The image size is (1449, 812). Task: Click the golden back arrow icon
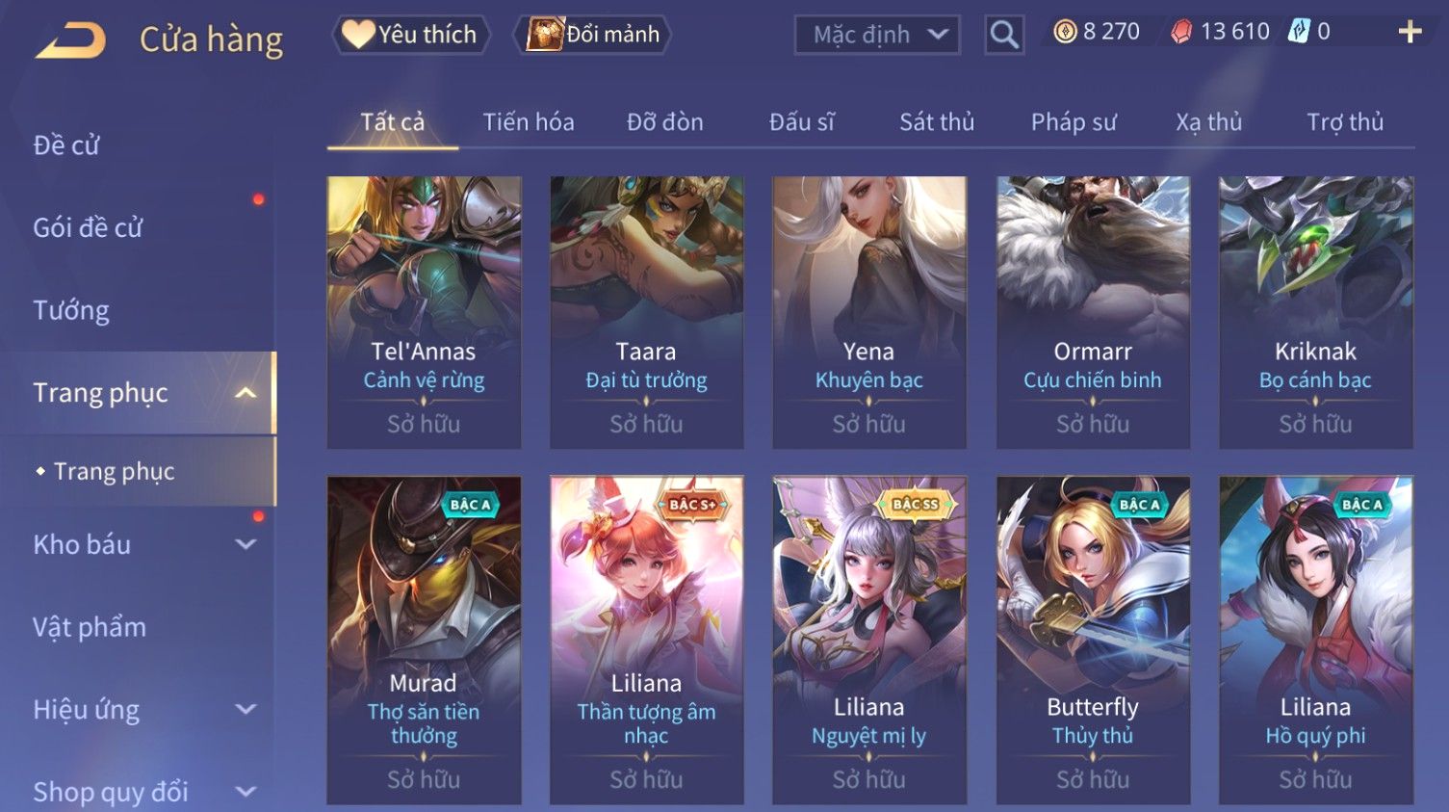[x=71, y=40]
